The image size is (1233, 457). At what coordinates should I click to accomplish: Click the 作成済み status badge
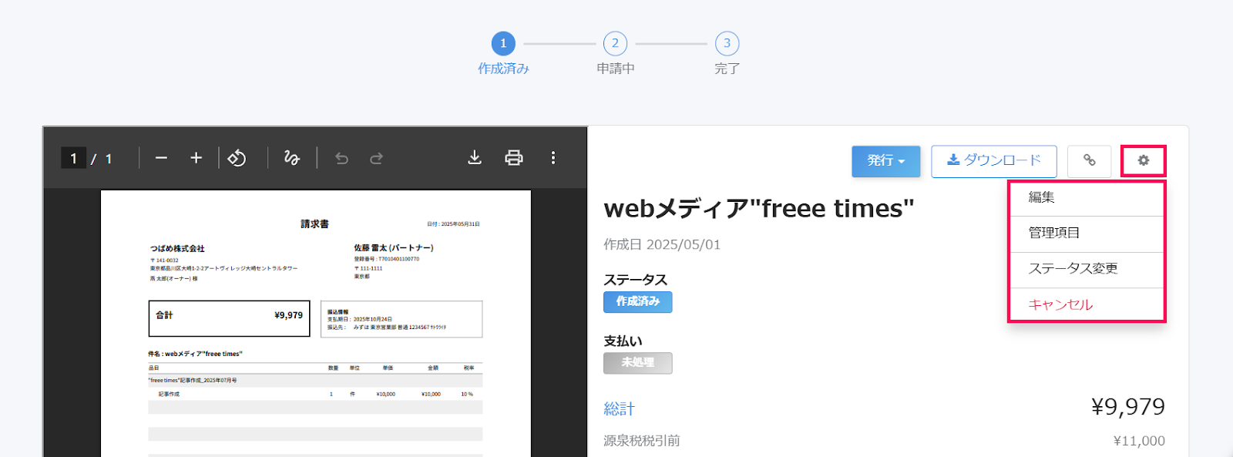[638, 302]
